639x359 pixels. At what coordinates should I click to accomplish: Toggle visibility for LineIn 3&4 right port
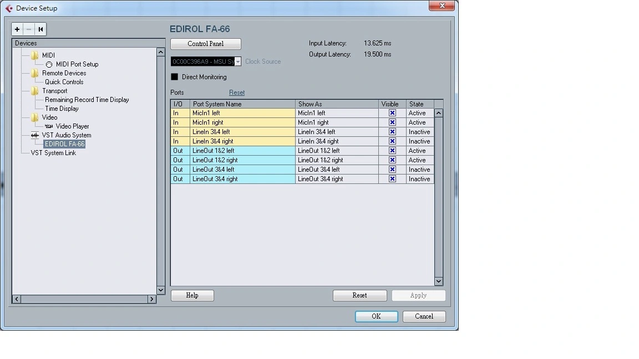[392, 141]
